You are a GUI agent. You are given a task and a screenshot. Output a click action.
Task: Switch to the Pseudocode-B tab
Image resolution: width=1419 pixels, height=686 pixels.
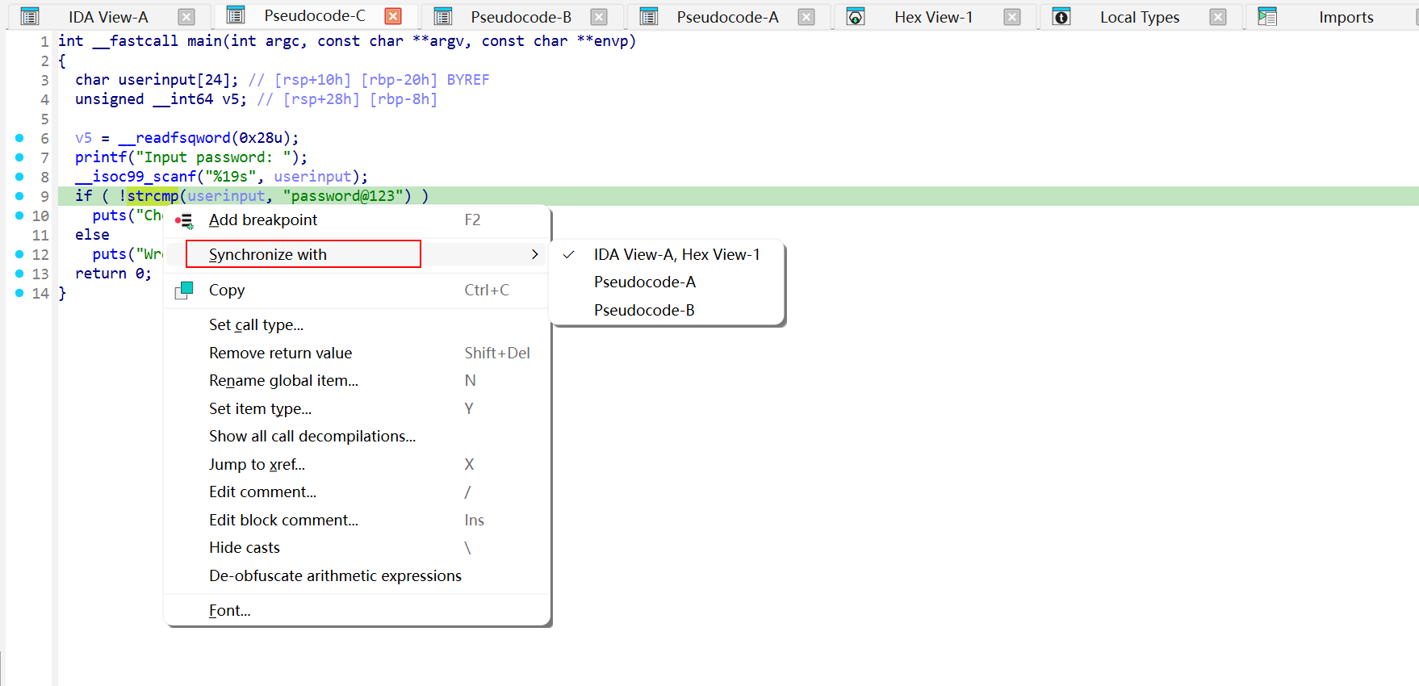point(521,17)
